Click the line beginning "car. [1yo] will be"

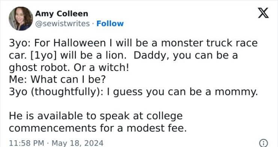point(123,55)
